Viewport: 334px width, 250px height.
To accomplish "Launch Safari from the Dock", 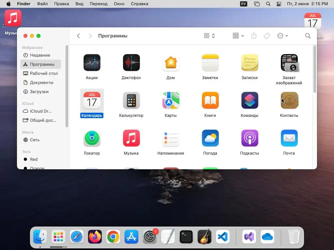I will [x=76, y=237].
